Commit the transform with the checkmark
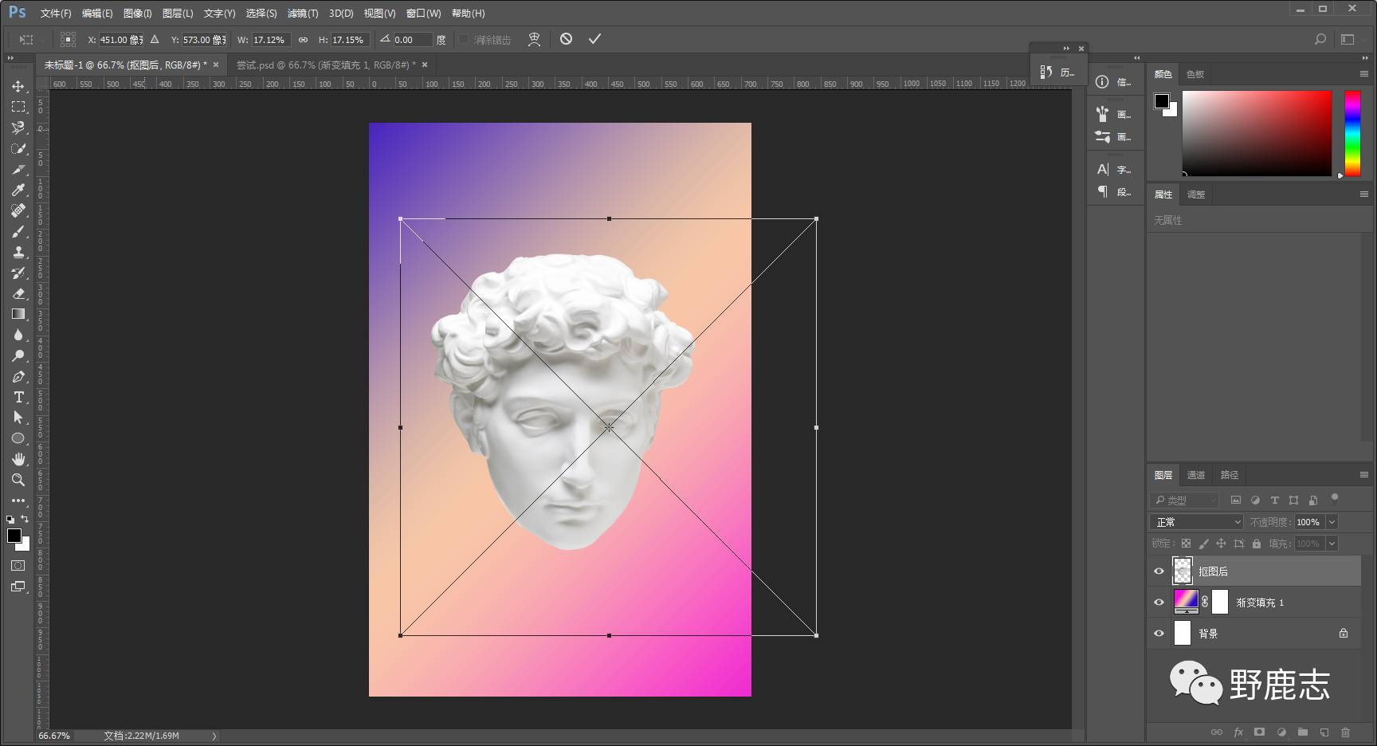 pos(594,39)
